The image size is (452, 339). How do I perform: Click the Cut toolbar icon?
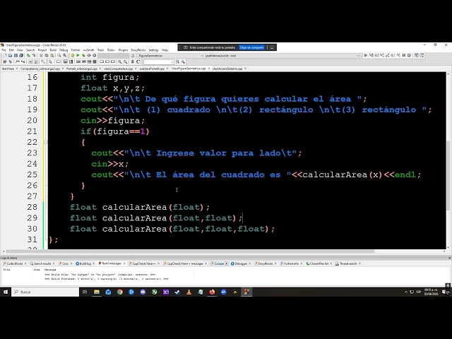click(x=41, y=55)
